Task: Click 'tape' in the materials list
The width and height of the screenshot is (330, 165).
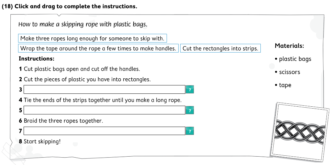Action: click(x=285, y=85)
